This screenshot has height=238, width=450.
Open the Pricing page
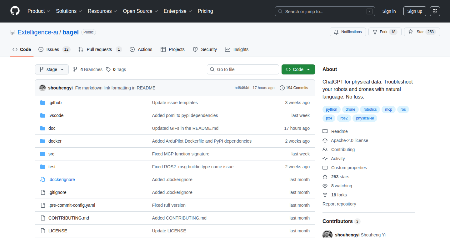click(205, 11)
